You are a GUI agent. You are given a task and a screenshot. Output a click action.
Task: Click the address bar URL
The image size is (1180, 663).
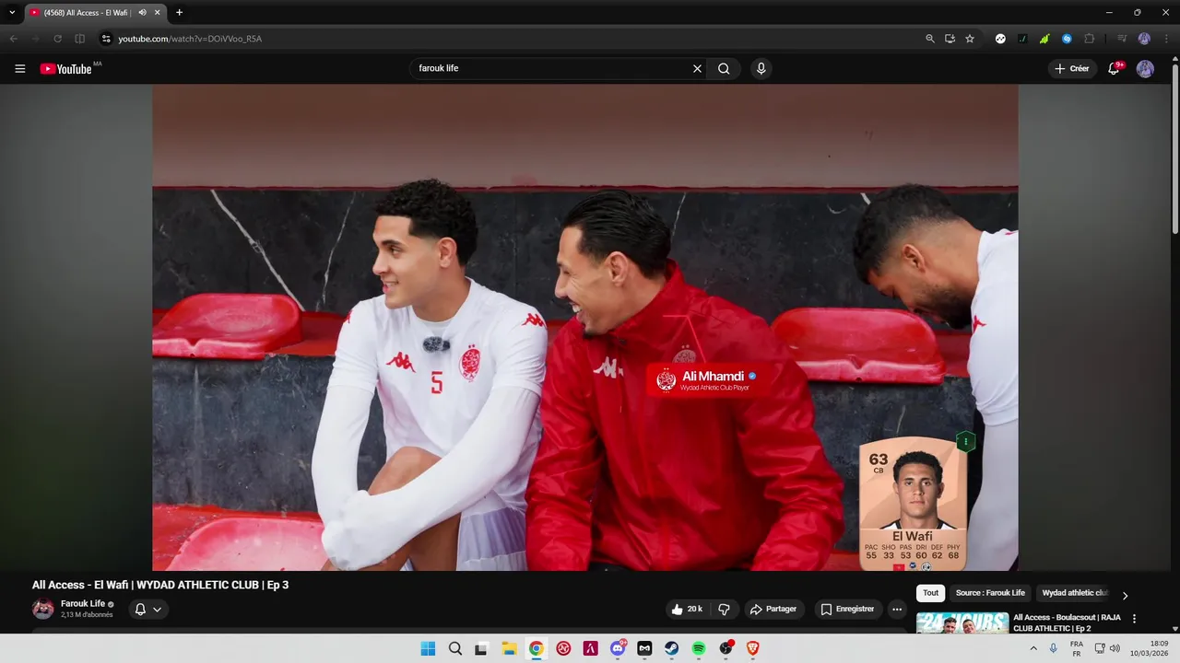click(x=190, y=39)
